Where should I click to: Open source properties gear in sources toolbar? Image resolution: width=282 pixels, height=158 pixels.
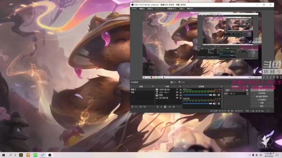click(165, 107)
